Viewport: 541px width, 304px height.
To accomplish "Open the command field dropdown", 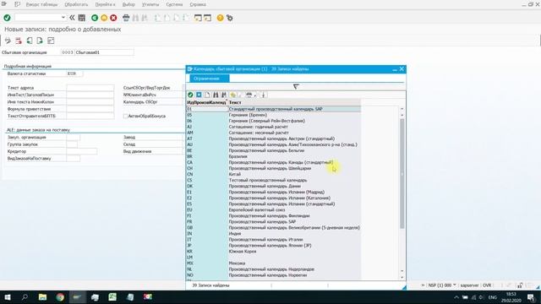I will [x=63, y=17].
